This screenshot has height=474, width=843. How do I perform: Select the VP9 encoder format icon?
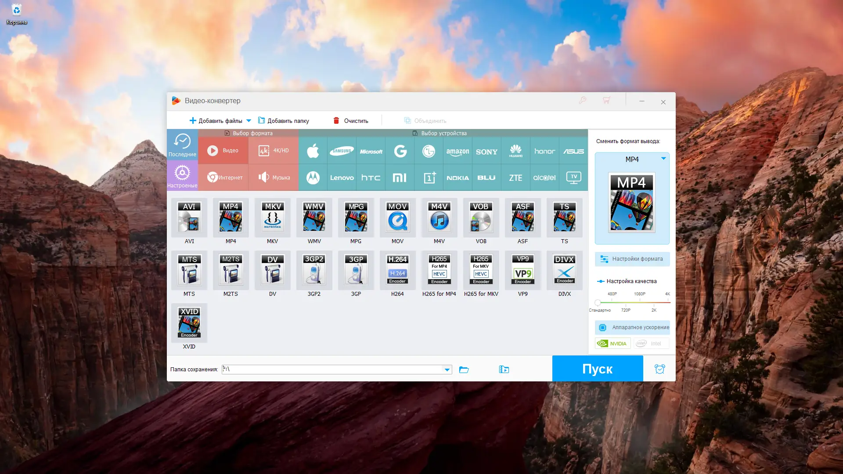pos(522,270)
